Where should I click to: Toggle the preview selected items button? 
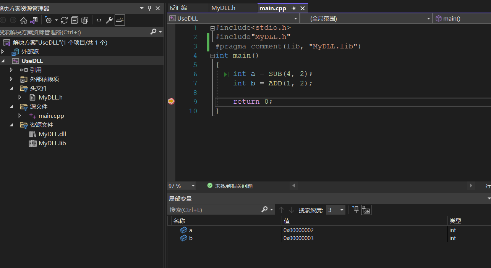pos(120,20)
